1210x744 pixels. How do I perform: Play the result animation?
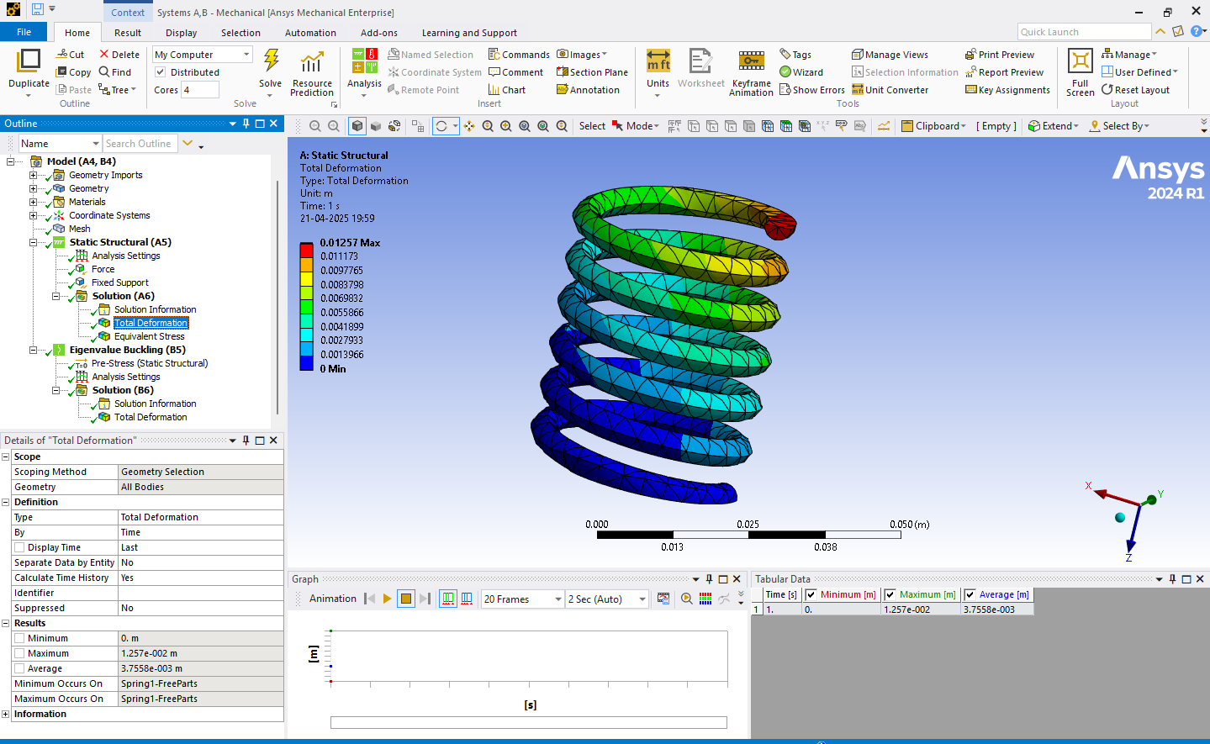click(x=387, y=599)
